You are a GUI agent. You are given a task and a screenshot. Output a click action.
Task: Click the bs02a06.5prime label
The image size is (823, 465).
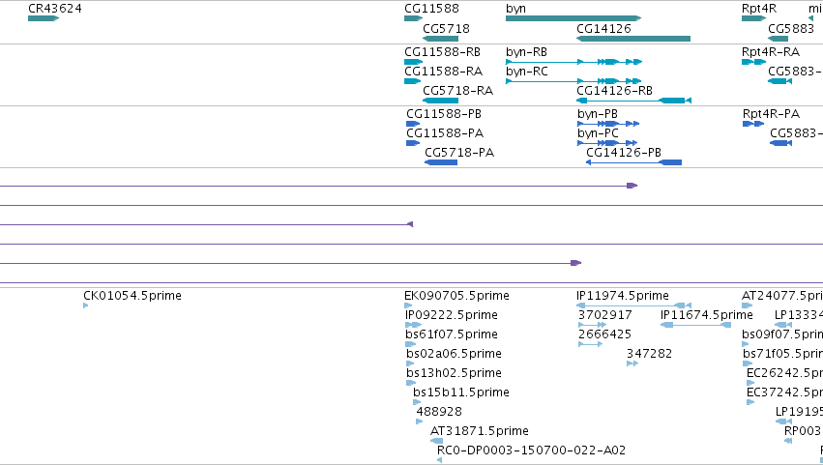coord(454,354)
